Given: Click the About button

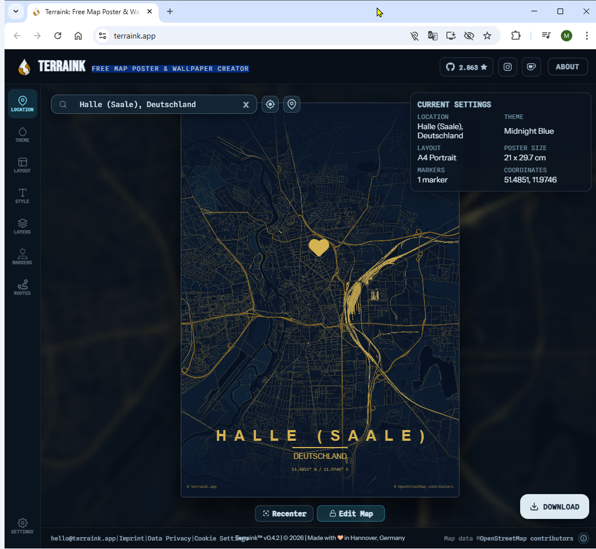Looking at the screenshot, I should [x=567, y=67].
